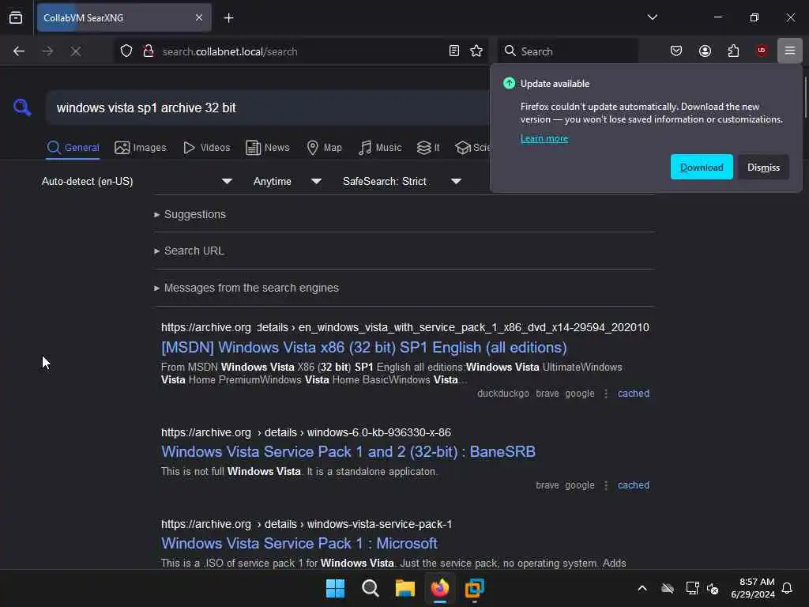The image size is (809, 607).
Task: Click the OneDrive cloud tray icon
Action: tap(668, 588)
